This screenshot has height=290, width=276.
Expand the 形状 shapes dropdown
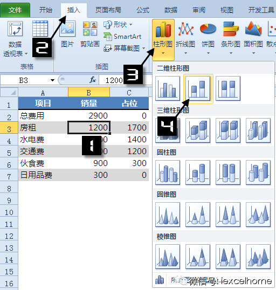pos(131,24)
